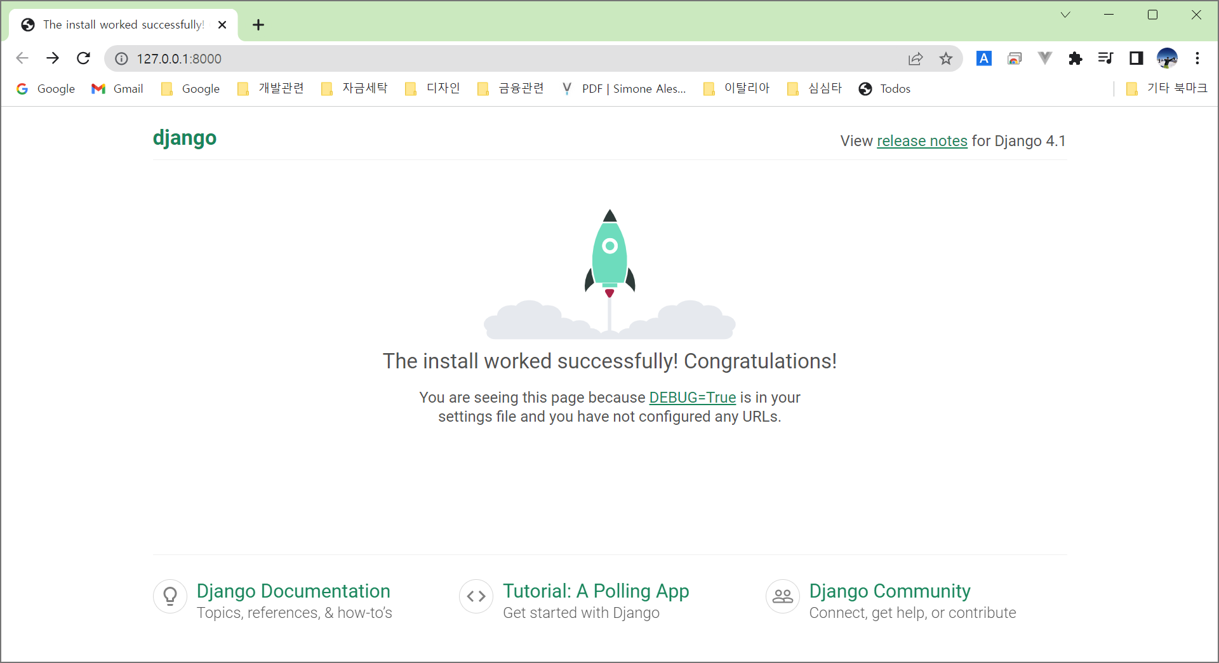This screenshot has width=1219, height=663.
Task: Click the rocket illustration
Action: tap(609, 273)
